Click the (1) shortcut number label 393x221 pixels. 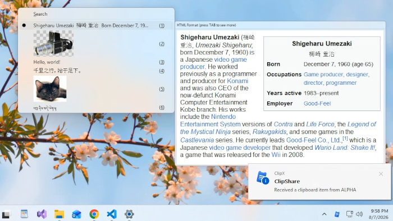point(162,26)
